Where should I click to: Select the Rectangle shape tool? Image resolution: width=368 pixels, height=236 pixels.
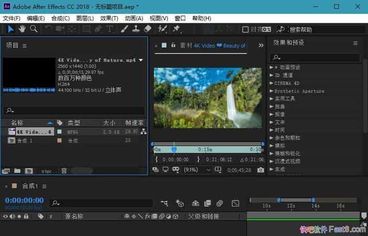pos(86,29)
